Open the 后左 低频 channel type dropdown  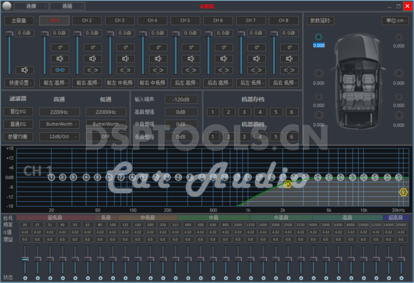[x=250, y=83]
